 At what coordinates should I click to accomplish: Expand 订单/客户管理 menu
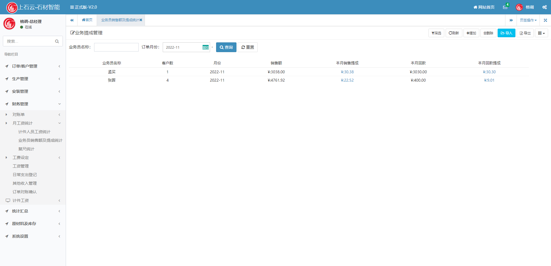pos(33,66)
